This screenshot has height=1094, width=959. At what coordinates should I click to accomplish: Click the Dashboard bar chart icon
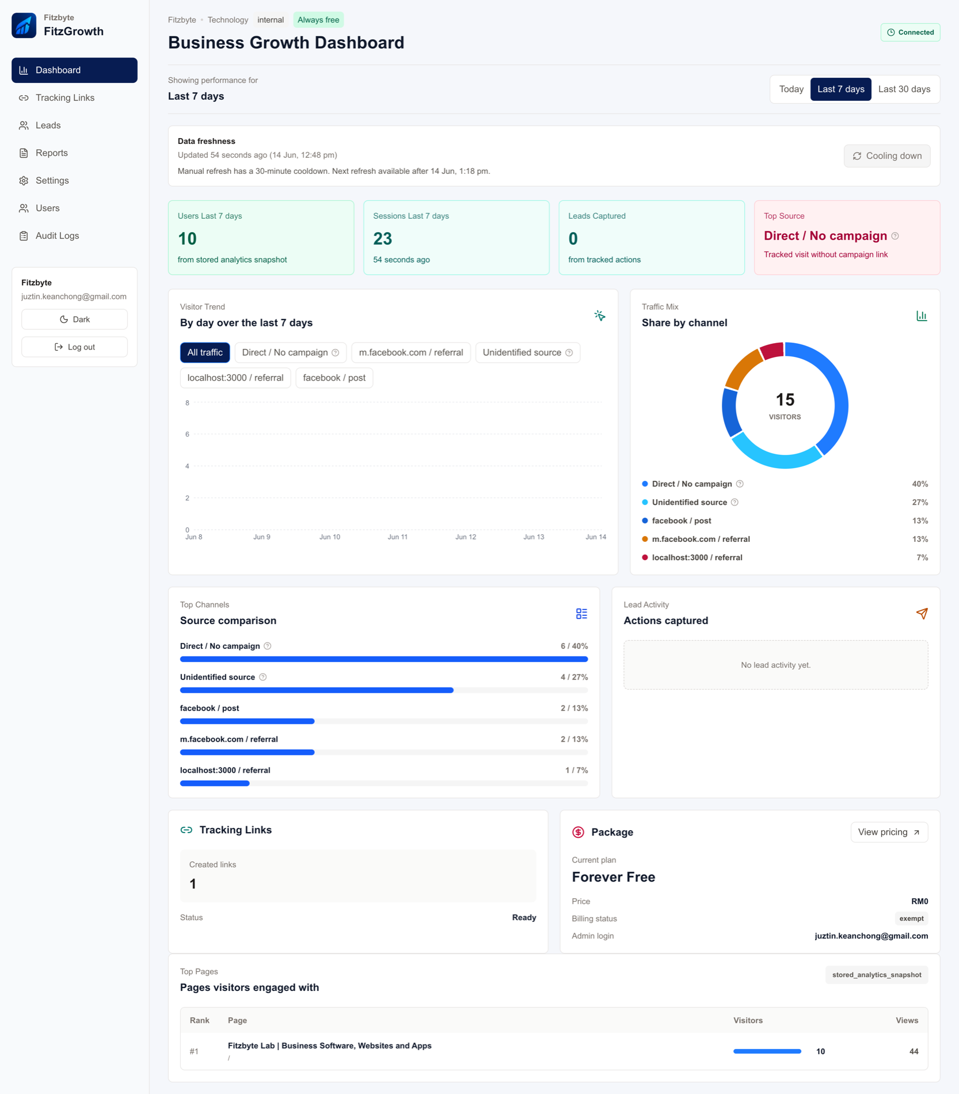(24, 70)
